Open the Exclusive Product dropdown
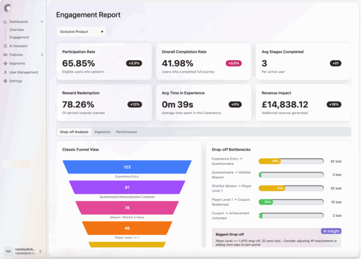The image size is (361, 259). pos(81,31)
